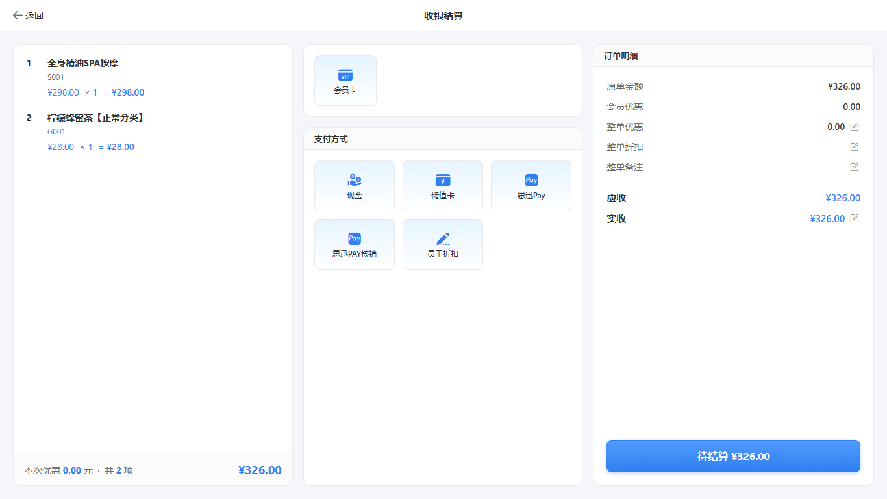Click the 实收 ¥326.00 value
Screen dimensions: 887x499
[828, 219]
